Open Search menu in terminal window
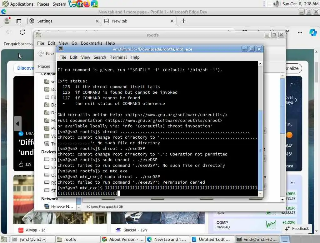This screenshot has height=243, width=320. 100,57
